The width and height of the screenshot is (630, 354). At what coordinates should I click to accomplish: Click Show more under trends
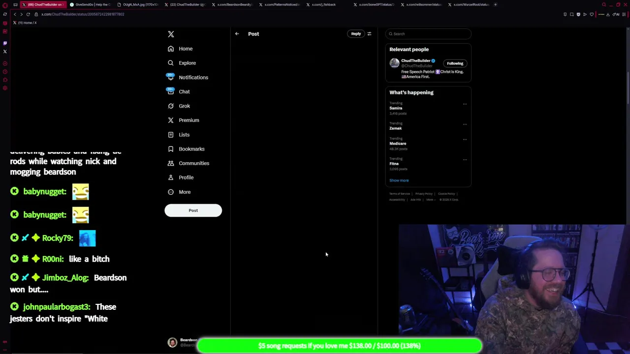point(399,180)
